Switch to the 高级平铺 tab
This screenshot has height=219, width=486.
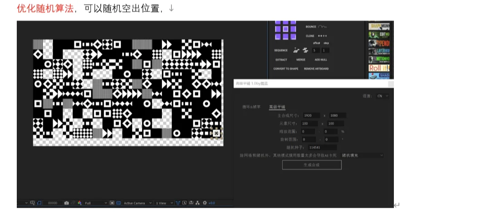pyautogui.click(x=277, y=107)
